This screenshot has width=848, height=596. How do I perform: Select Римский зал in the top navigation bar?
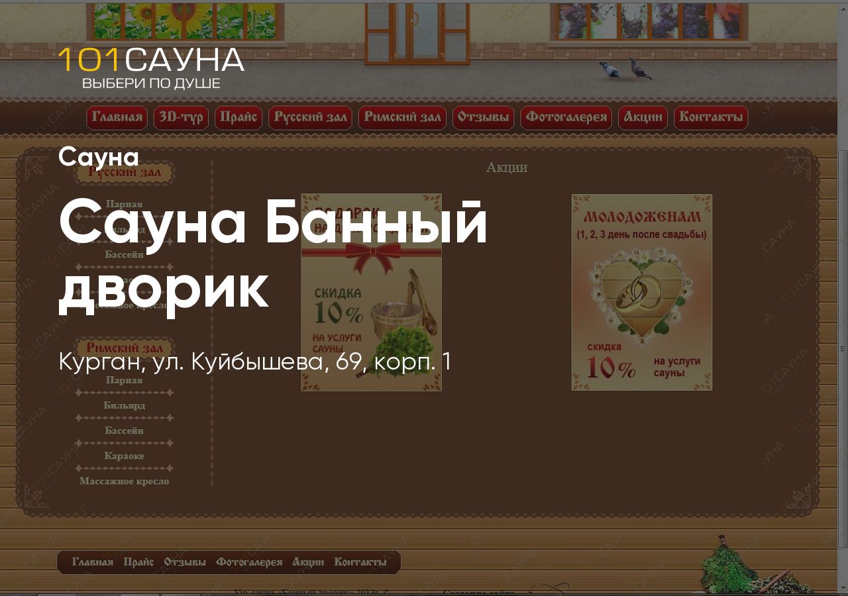[x=402, y=118]
